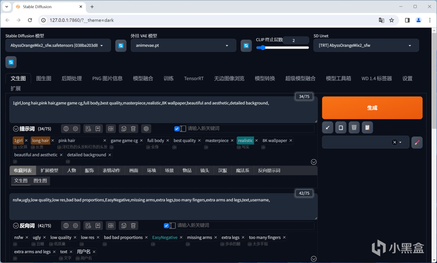Switch to the 图生图 (img2img) tab
The width and height of the screenshot is (437, 263).
click(44, 78)
